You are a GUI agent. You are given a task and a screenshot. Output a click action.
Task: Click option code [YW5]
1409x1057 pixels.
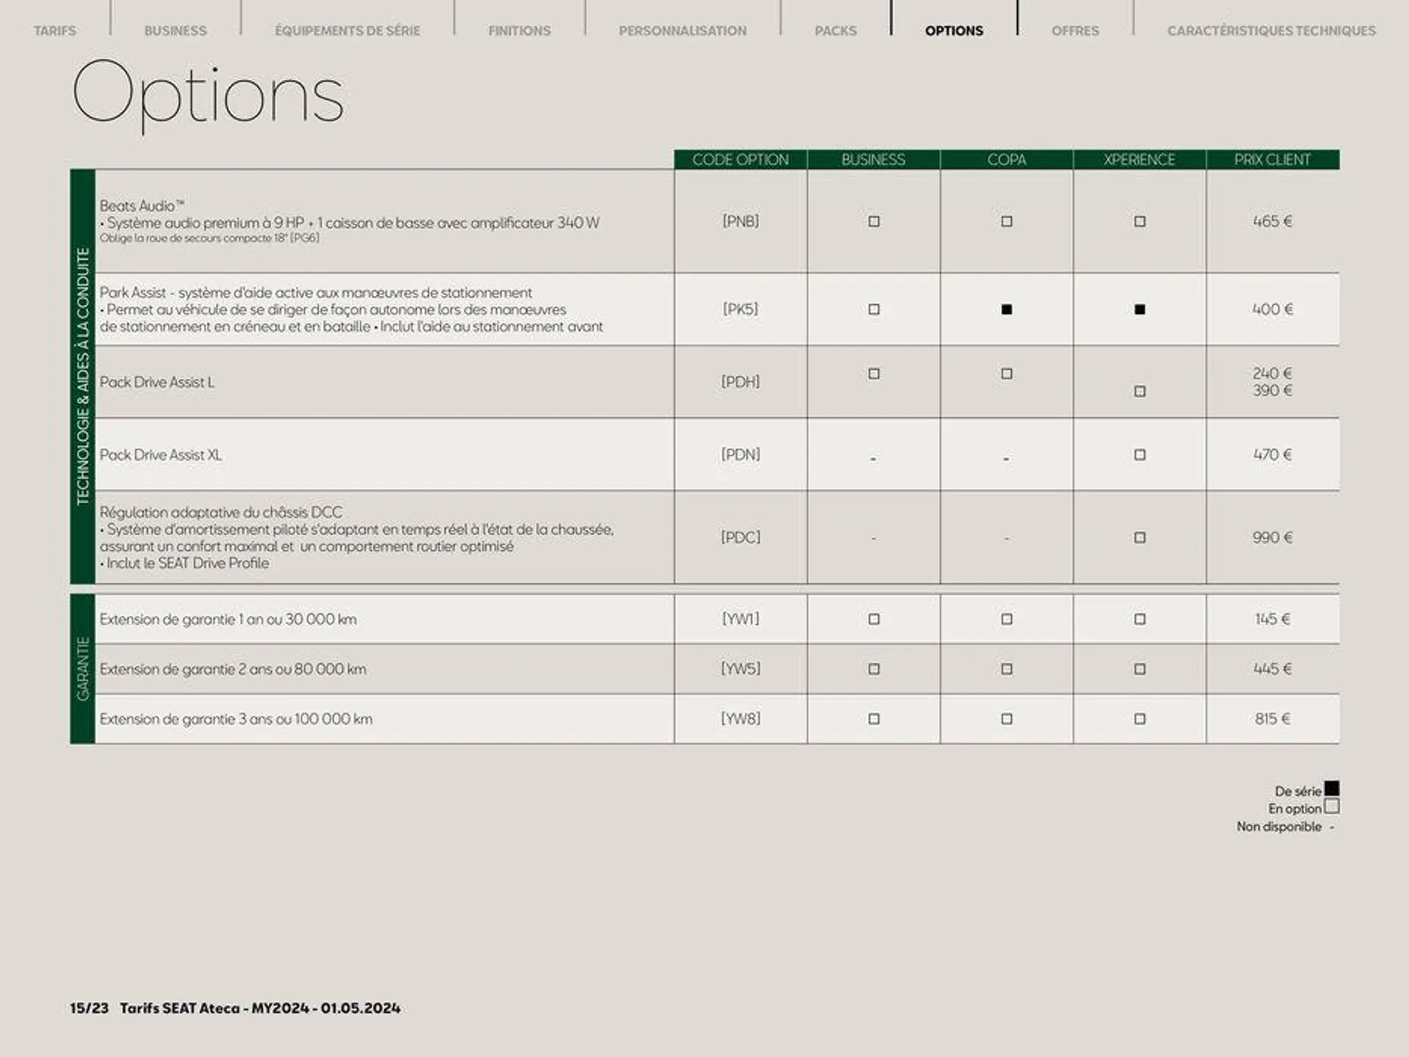tap(740, 668)
